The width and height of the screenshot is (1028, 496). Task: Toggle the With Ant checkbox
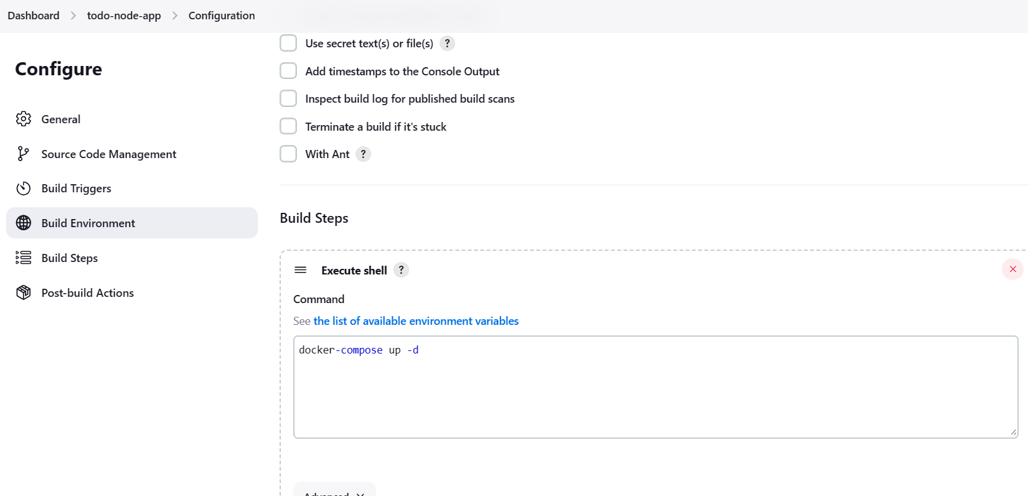coord(288,154)
